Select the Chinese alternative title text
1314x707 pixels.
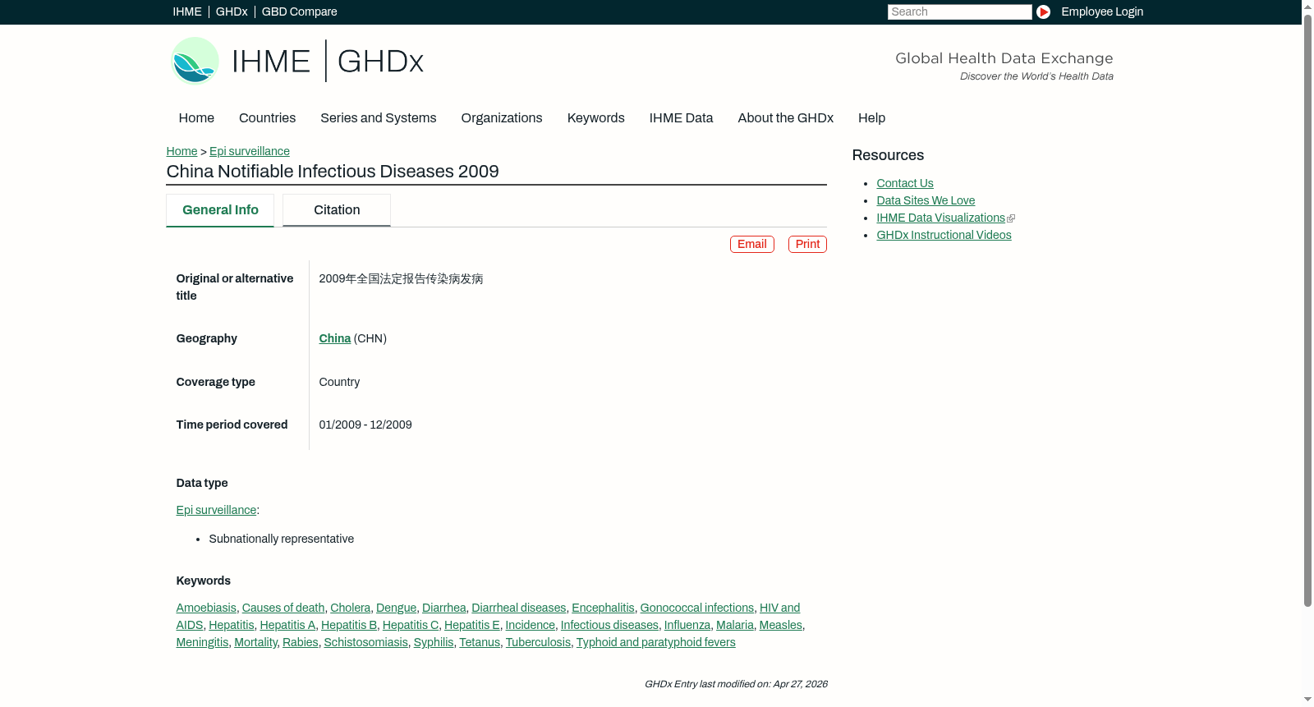coord(401,279)
